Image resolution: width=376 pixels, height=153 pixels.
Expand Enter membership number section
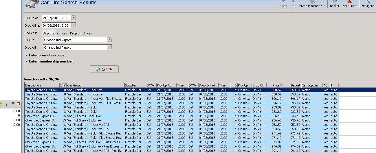[50, 61]
